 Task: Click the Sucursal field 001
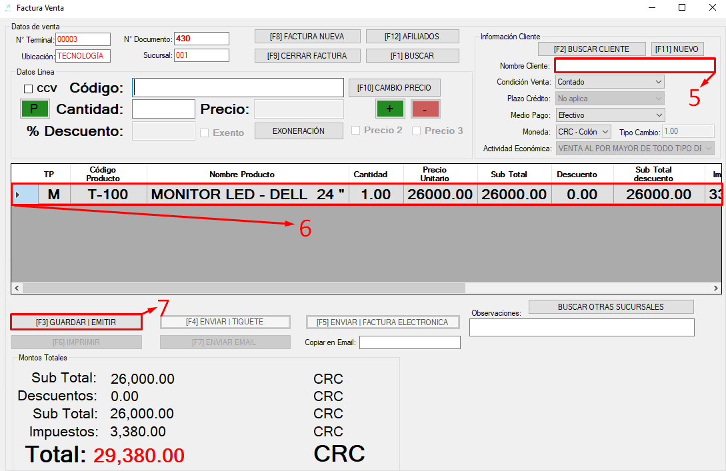[201, 55]
